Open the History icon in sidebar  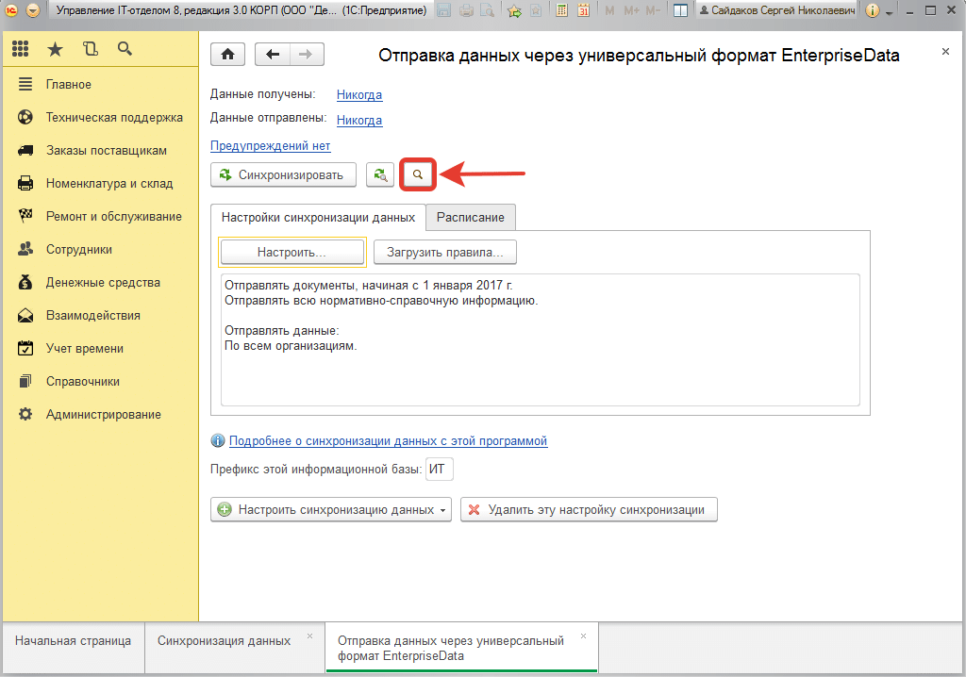(x=91, y=49)
